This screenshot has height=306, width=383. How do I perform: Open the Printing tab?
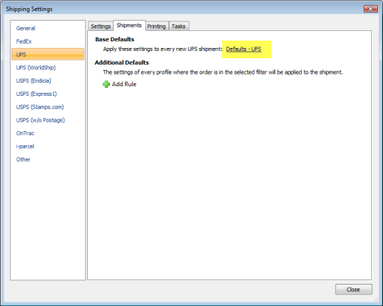156,26
